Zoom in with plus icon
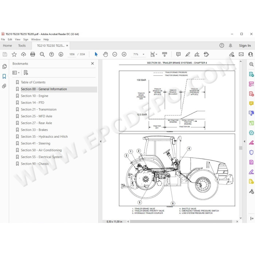 point(124,54)
